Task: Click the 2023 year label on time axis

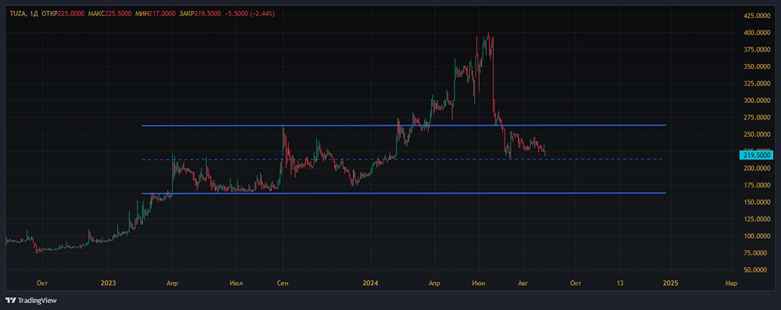Action: pyautogui.click(x=108, y=283)
